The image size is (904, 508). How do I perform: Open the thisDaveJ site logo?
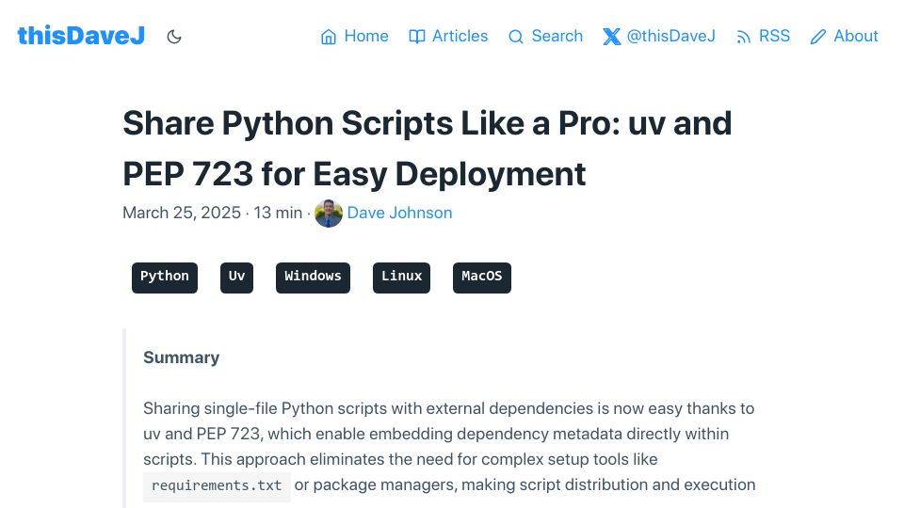pyautogui.click(x=81, y=36)
